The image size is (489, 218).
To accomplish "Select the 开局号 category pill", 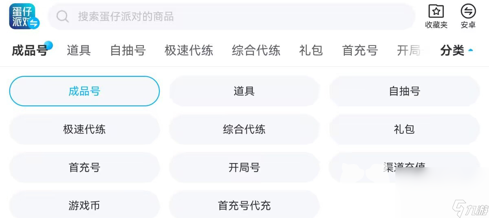I will 244,168.
